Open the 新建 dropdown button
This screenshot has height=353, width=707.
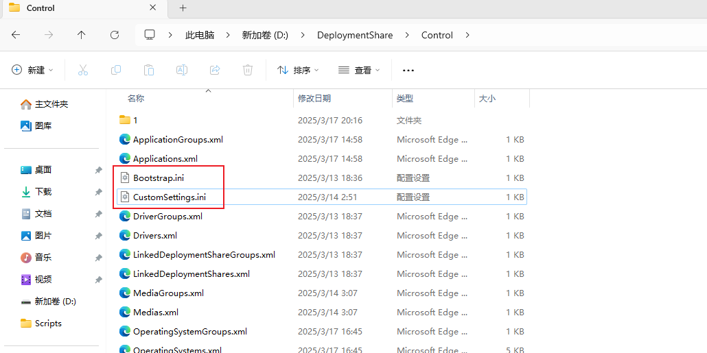pyautogui.click(x=32, y=70)
